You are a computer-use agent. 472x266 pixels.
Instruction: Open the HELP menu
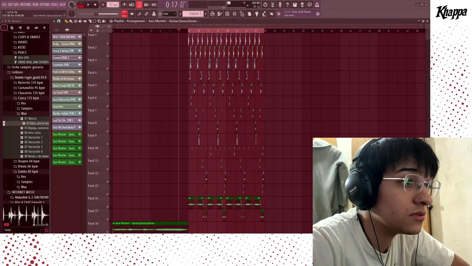pos(63,4)
